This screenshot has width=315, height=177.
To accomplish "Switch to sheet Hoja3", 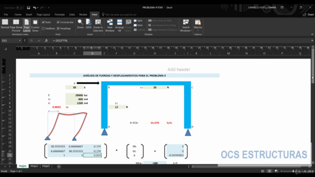I will coord(46,166).
